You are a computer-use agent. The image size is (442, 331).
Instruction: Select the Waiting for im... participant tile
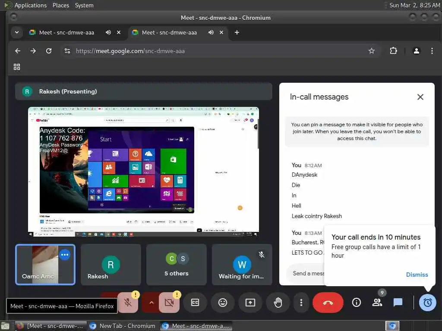pos(242,265)
